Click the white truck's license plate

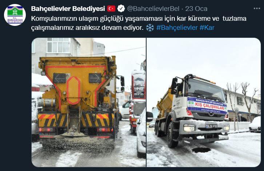[211, 126]
